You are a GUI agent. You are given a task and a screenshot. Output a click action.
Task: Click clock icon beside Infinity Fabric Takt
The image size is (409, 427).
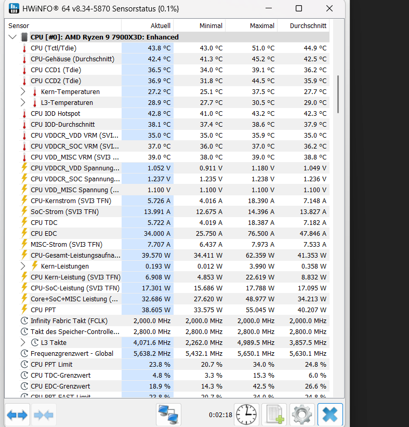click(x=24, y=321)
